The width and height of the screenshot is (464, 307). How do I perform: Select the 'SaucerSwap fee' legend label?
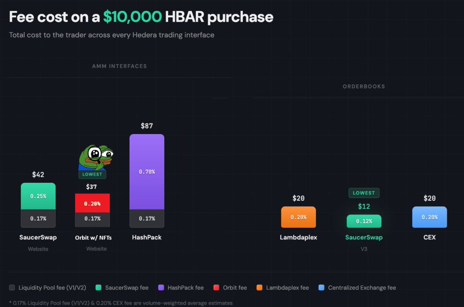point(127,288)
